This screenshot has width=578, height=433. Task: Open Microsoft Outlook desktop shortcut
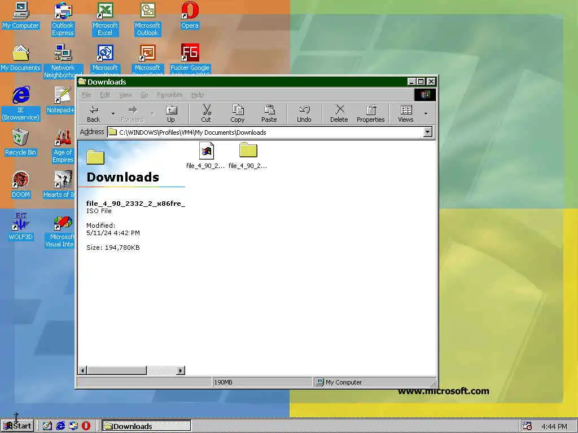click(x=147, y=19)
